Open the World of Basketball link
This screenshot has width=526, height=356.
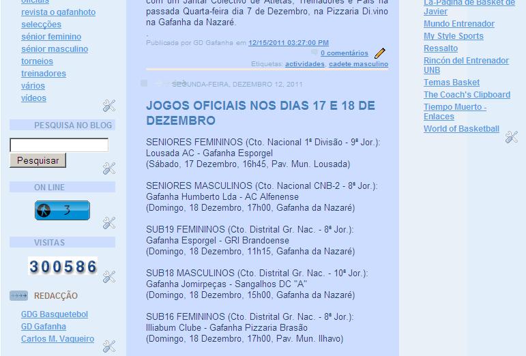pos(461,129)
